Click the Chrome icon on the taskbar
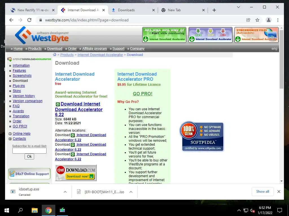 pyautogui.click(x=49, y=210)
